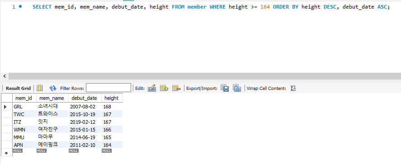Select the 2014-06-19 date cell

pos(85,137)
